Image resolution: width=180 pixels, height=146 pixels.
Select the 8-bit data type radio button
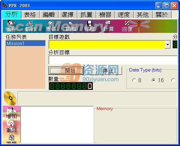pos(134,80)
